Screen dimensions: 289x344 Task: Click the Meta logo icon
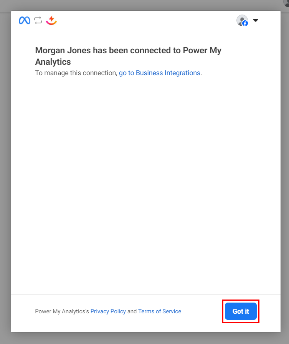[x=25, y=20]
